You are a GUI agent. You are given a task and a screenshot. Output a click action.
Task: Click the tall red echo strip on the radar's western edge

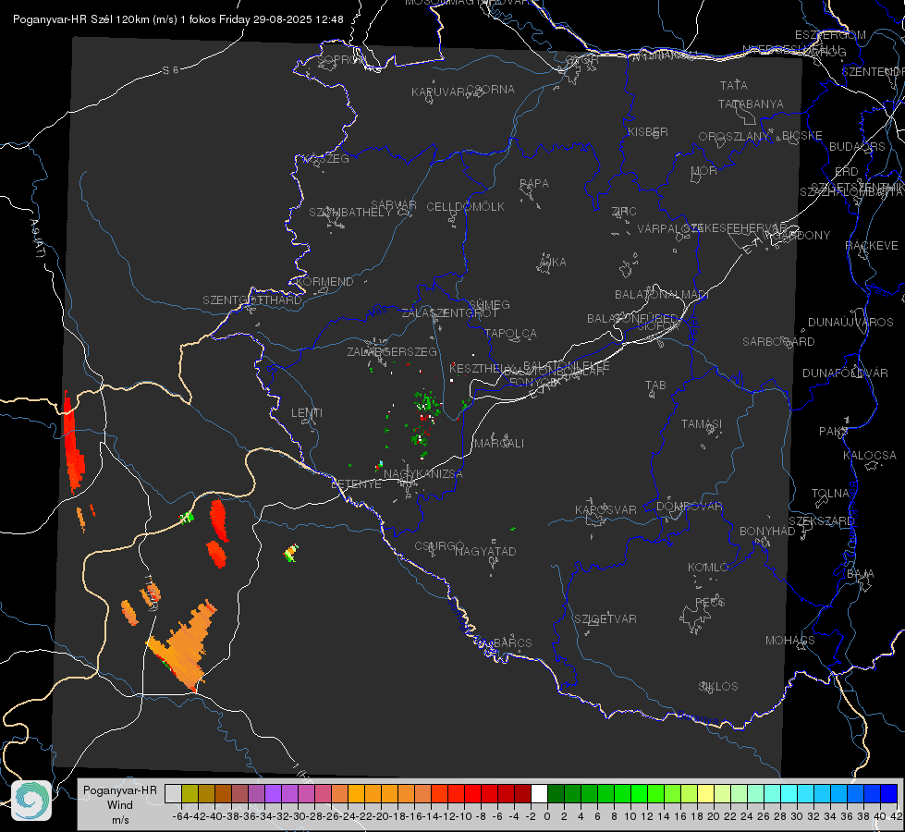(x=73, y=444)
